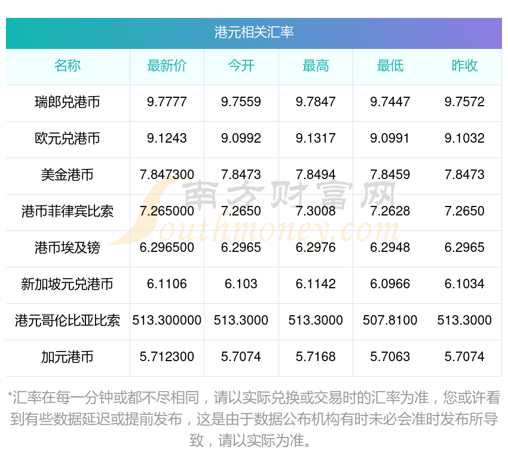Select the low value 507.8100

(390, 321)
